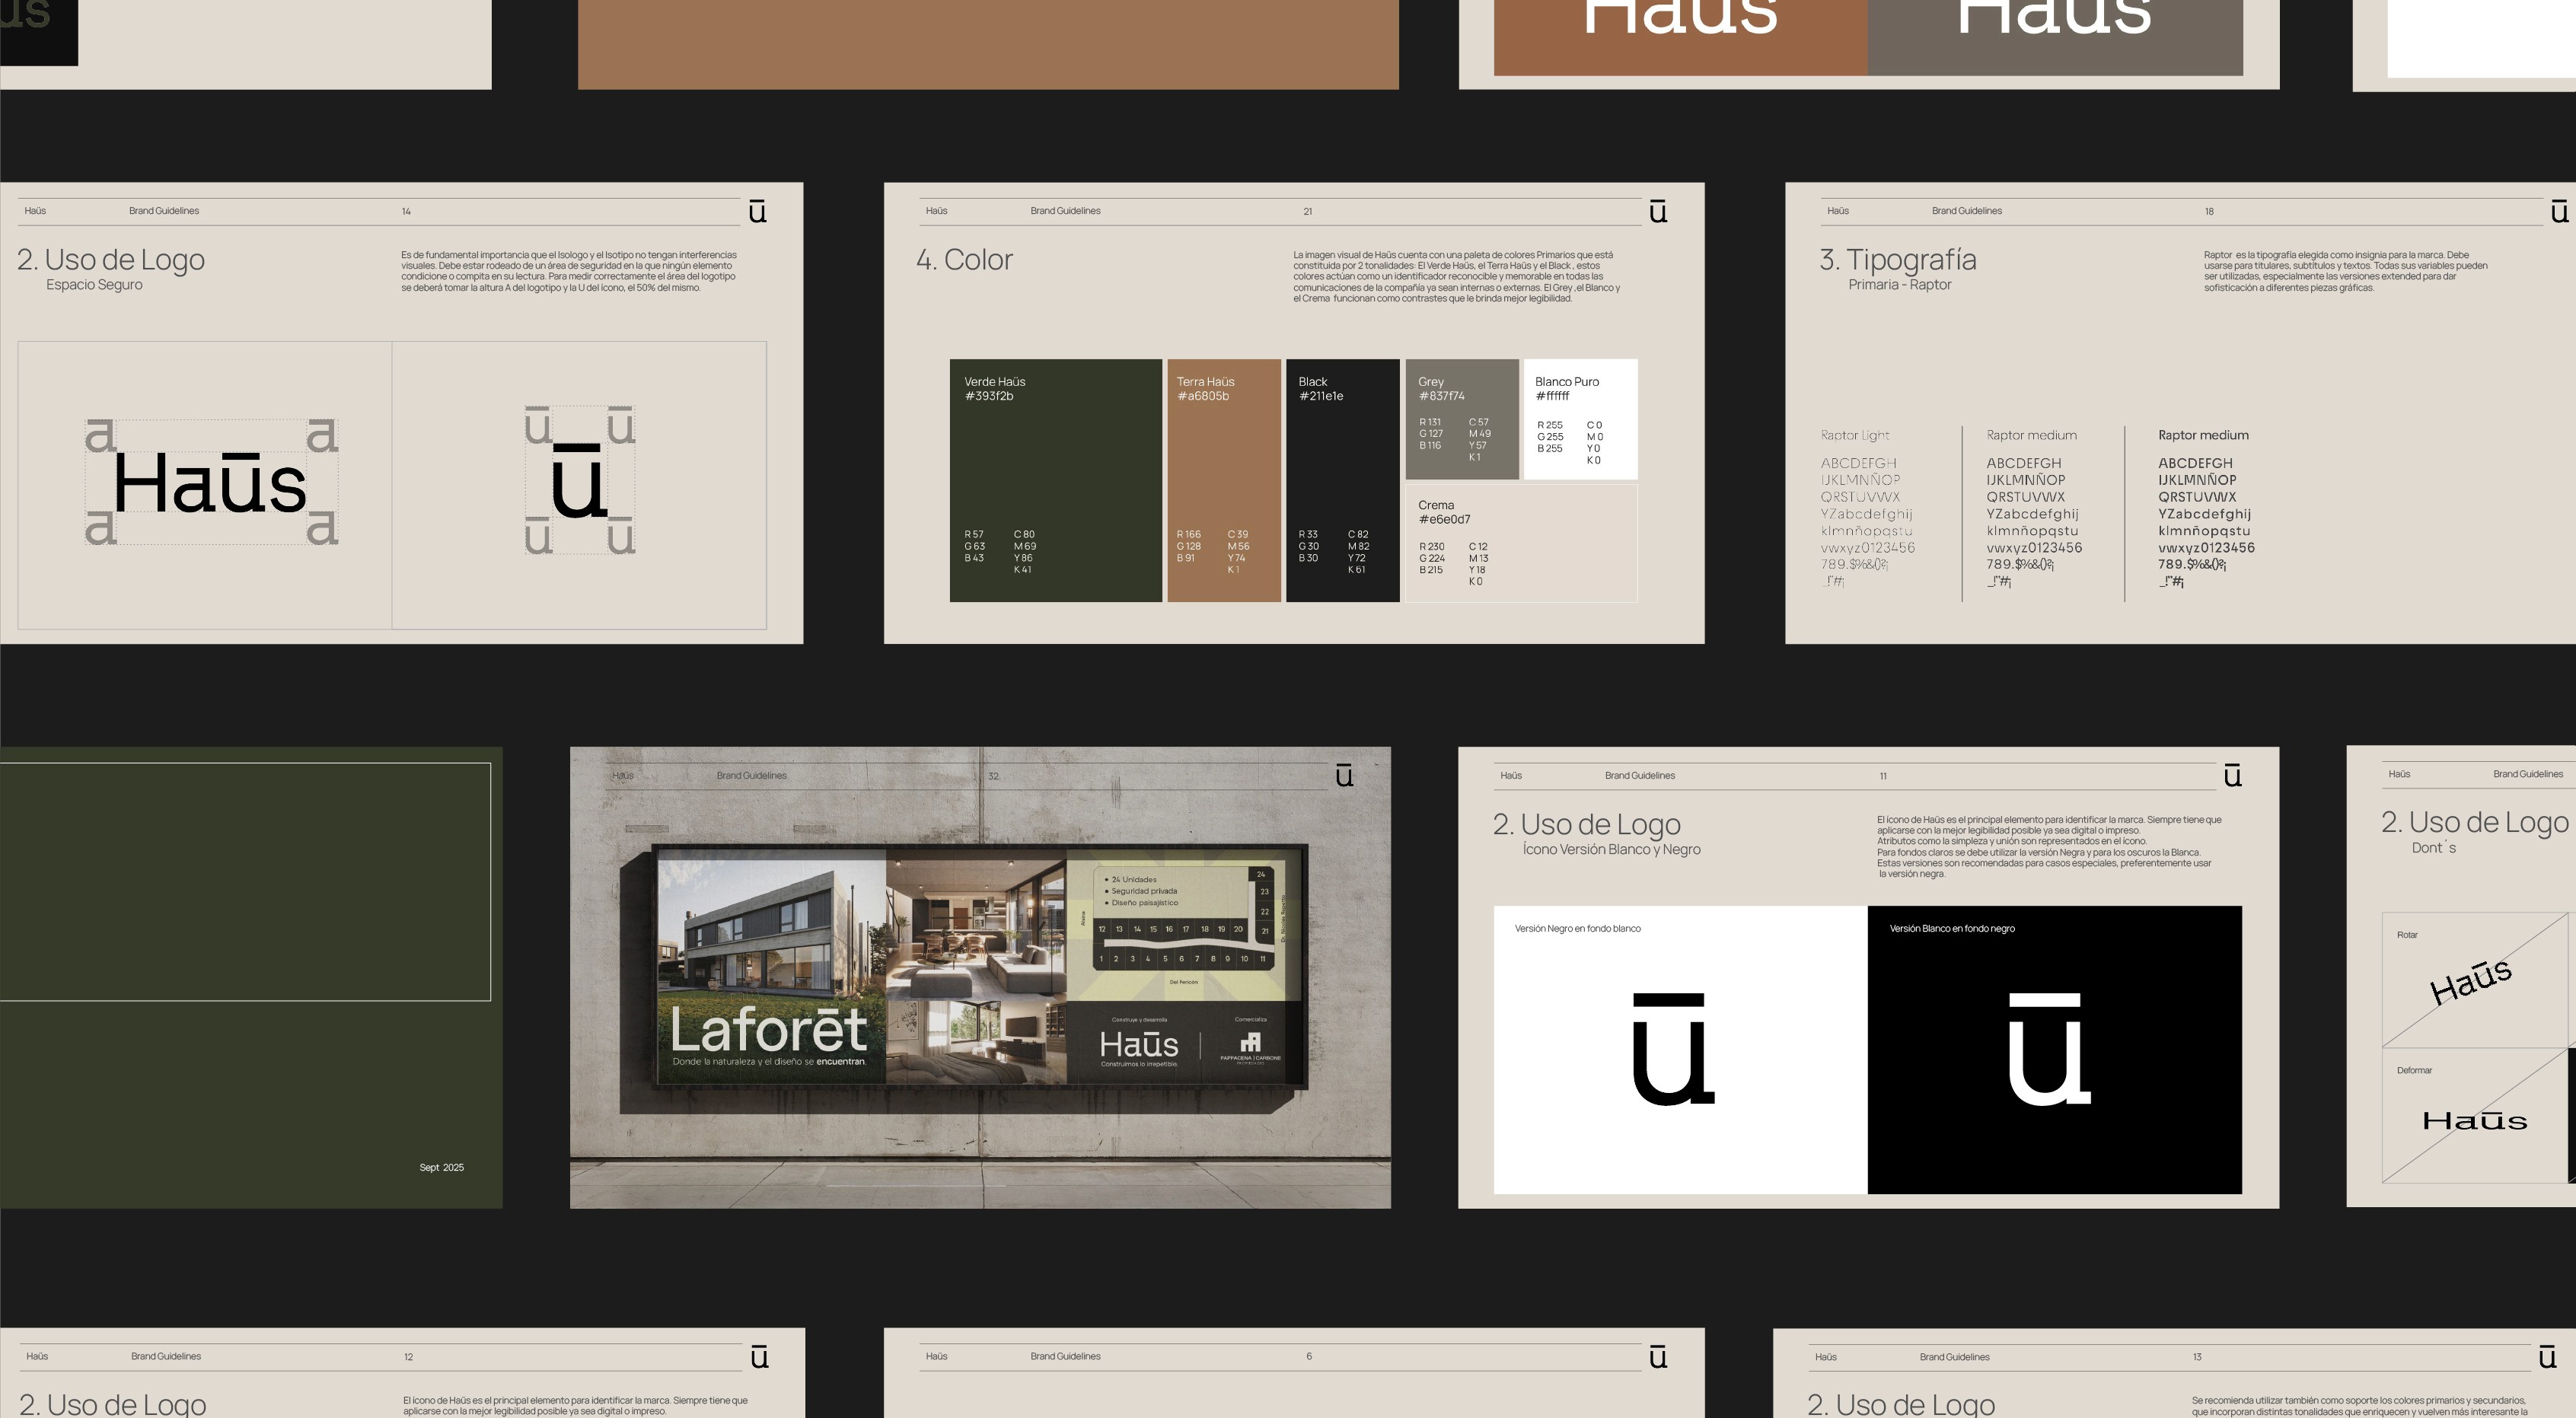Click the Haūs logo with safe-space markers
2576x1418 pixels.
[x=211, y=483]
